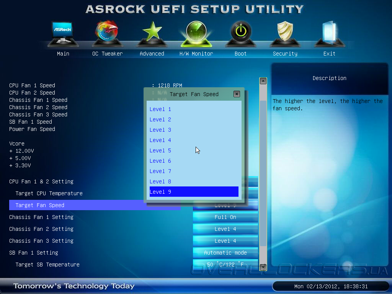Choose the highlighted Level 9 option

click(x=194, y=192)
